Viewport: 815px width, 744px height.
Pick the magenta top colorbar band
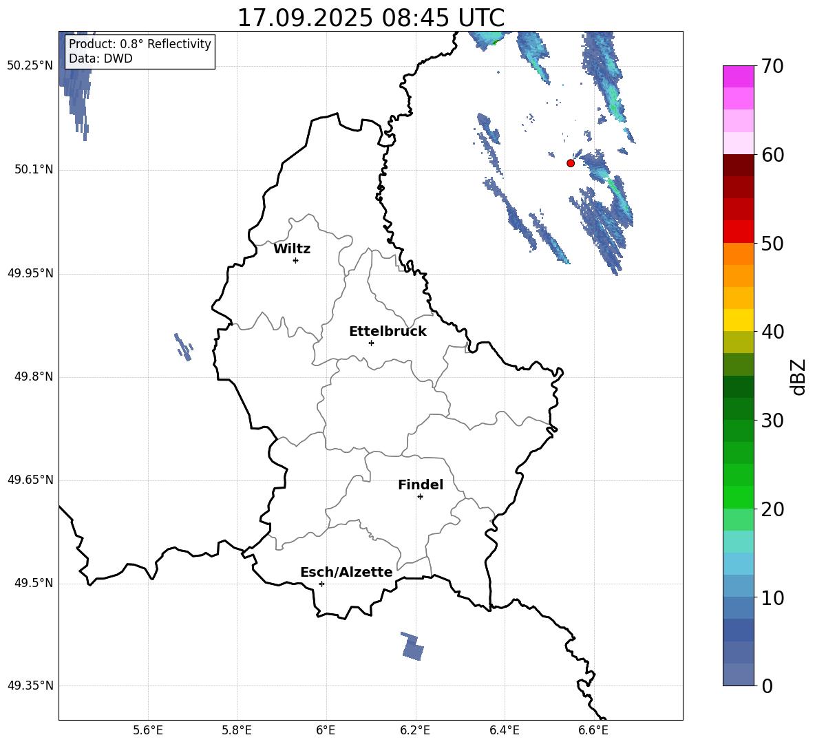point(738,76)
